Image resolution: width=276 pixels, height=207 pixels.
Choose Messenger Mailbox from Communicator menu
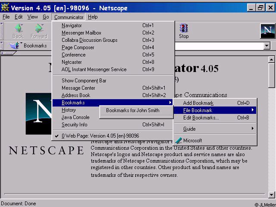pyautogui.click(x=82, y=33)
